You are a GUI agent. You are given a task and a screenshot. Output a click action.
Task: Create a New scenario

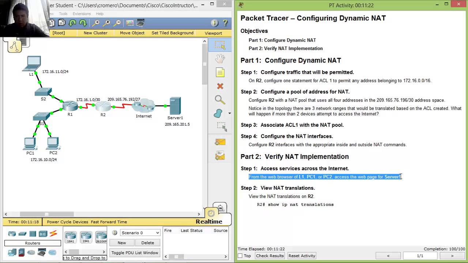pyautogui.click(x=122, y=243)
